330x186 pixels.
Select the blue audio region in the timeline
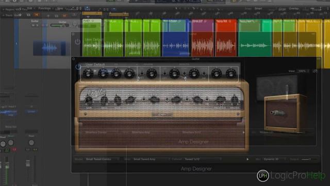[x=175, y=38]
